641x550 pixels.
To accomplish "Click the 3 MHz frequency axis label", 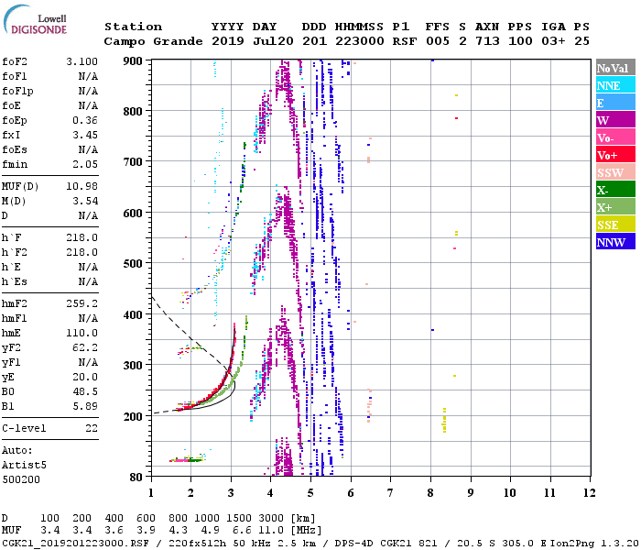I will (231, 493).
